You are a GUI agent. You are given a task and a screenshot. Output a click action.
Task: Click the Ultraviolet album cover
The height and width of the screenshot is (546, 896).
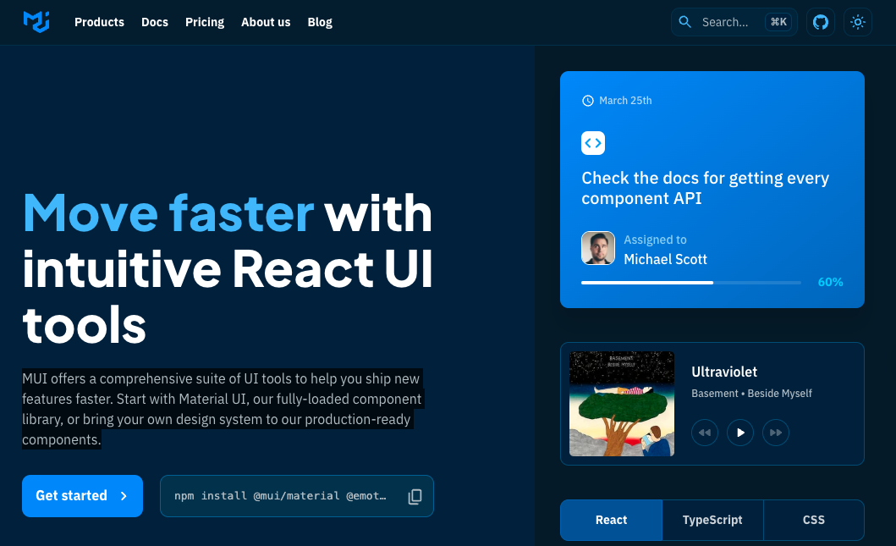[622, 404]
